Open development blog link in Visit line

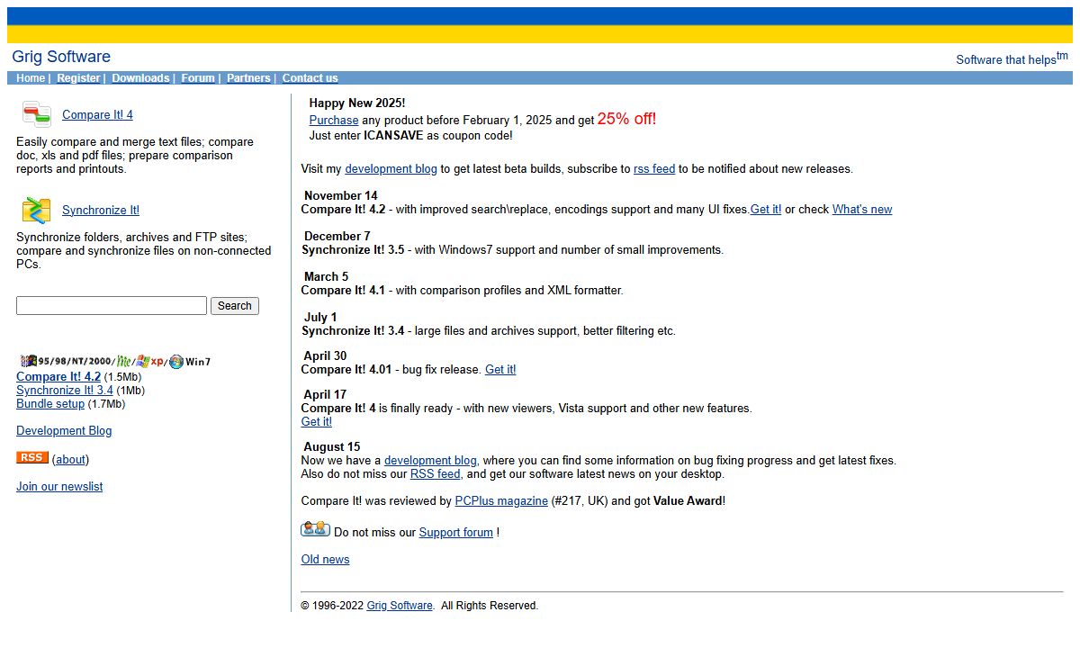click(391, 169)
